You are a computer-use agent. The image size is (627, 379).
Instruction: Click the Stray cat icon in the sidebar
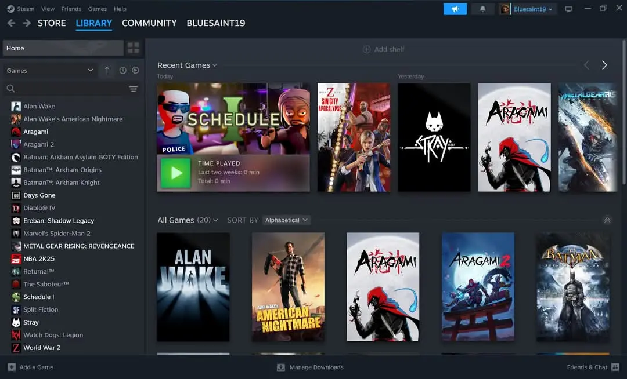[x=16, y=322]
